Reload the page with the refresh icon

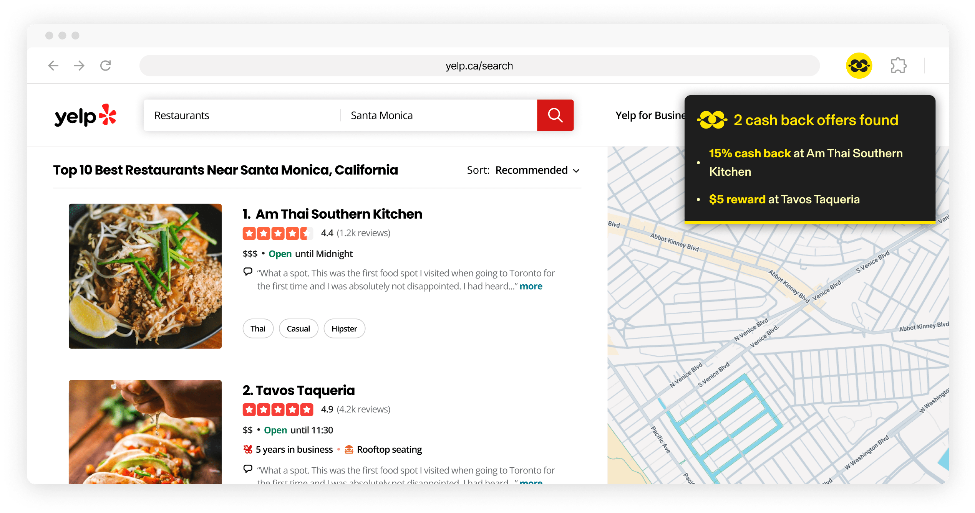pos(106,66)
